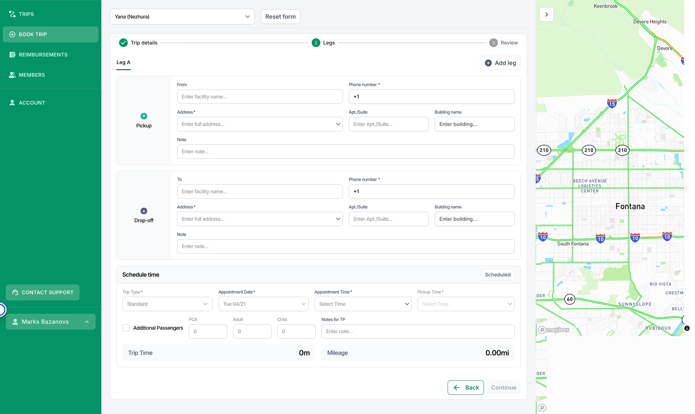This screenshot has width=695, height=414.
Task: Open the Trip Type Standard dropdown
Action: point(168,304)
